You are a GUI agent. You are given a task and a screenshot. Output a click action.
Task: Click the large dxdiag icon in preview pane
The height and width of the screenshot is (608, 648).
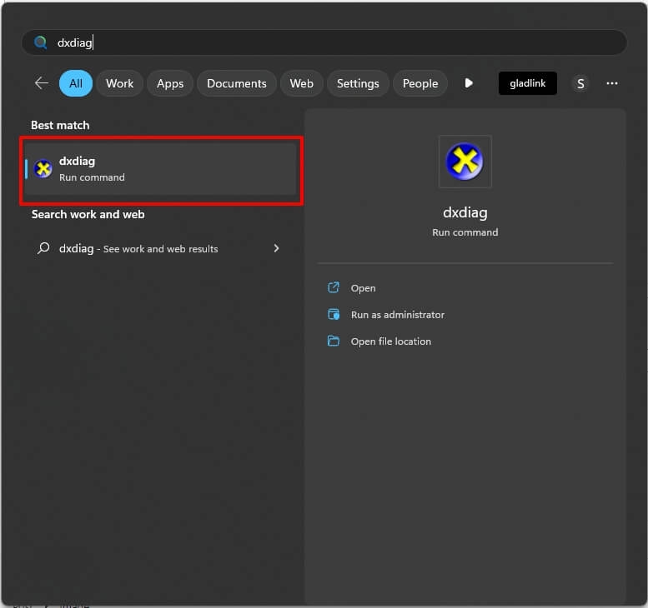465,162
